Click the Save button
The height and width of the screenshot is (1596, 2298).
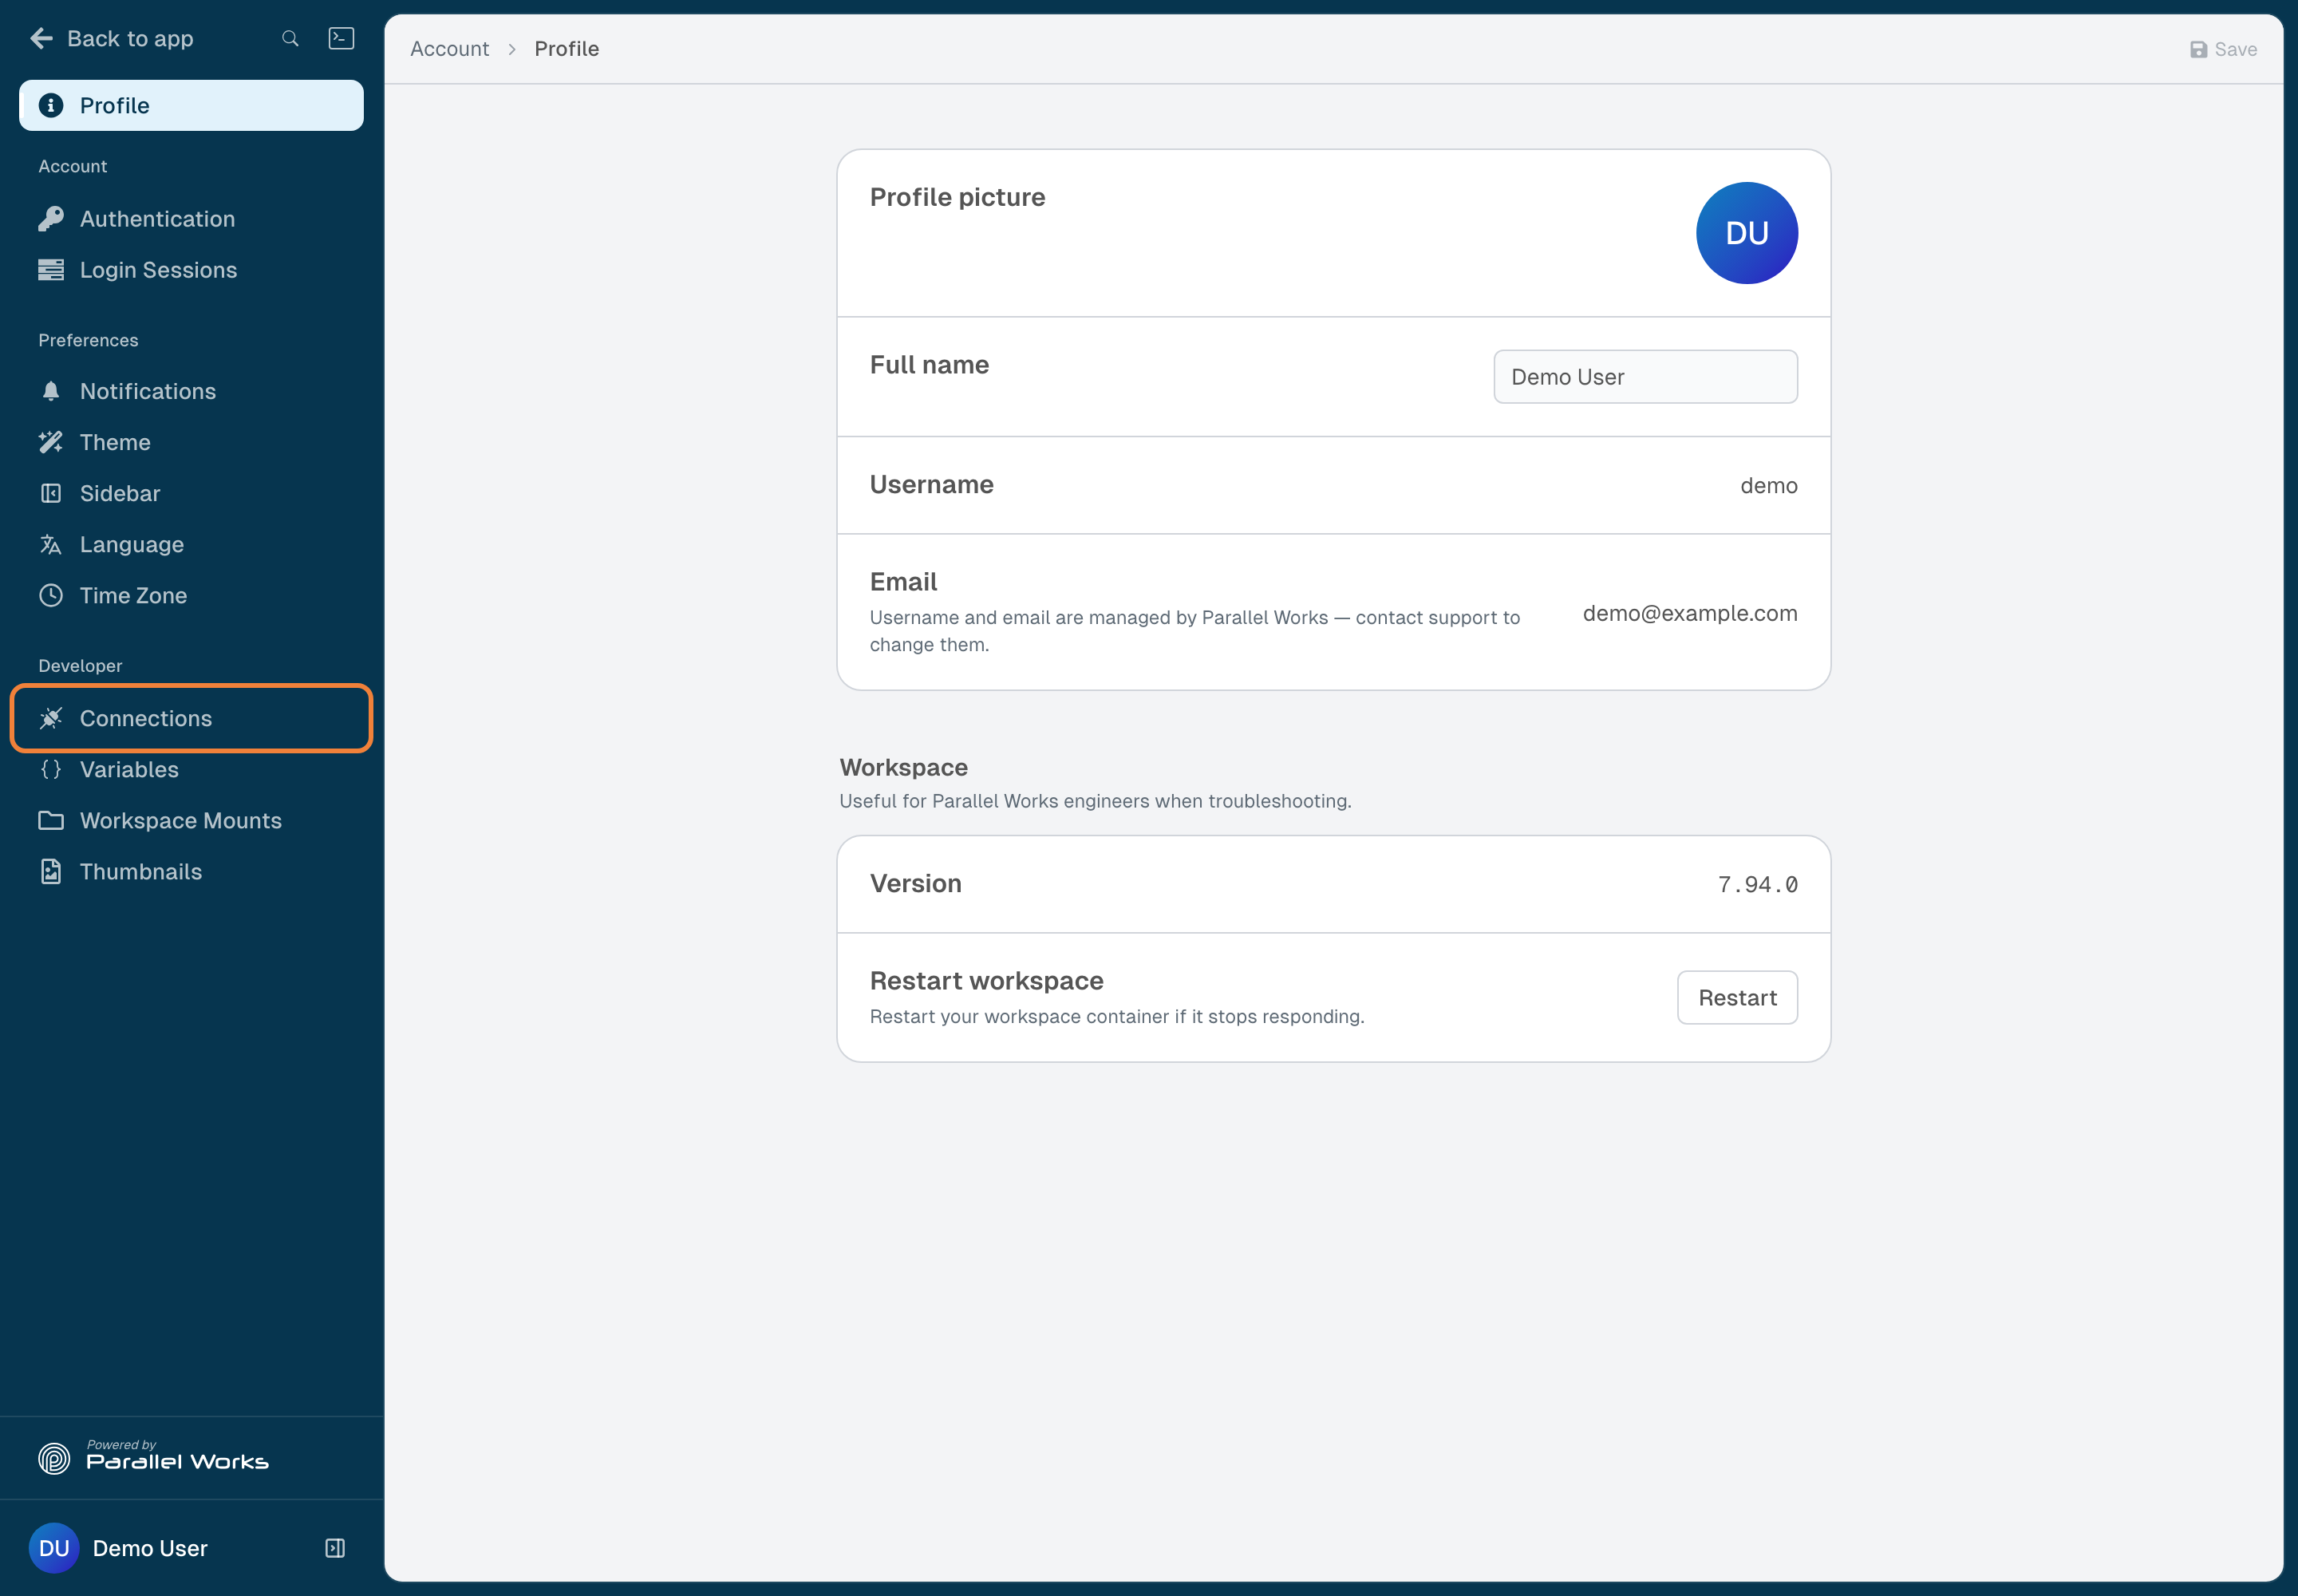(x=2223, y=49)
